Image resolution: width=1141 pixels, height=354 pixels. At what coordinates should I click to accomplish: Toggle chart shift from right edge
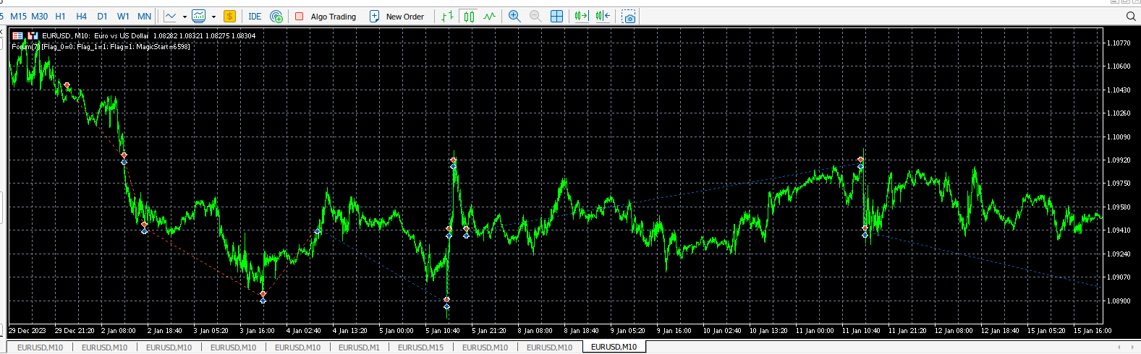[x=603, y=16]
